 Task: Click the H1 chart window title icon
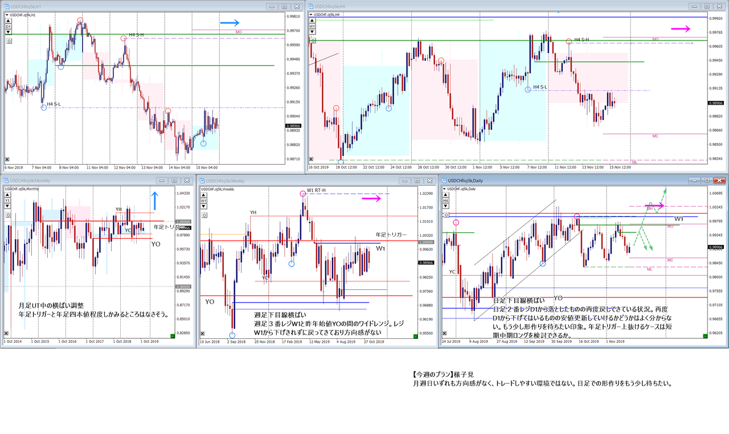[7, 6]
